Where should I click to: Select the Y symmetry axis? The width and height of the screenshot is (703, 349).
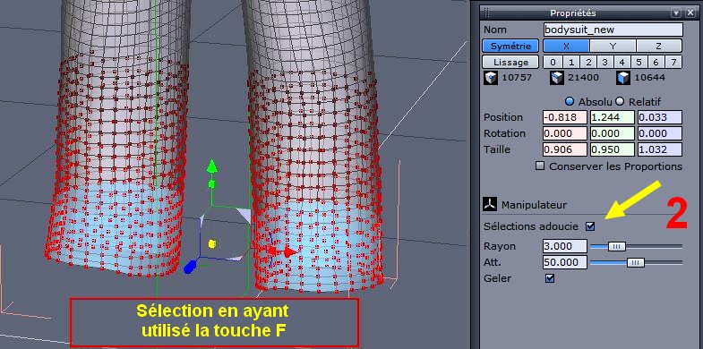click(x=613, y=46)
